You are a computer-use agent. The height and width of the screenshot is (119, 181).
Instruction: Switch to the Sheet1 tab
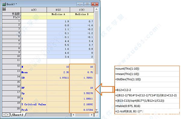point(17,115)
